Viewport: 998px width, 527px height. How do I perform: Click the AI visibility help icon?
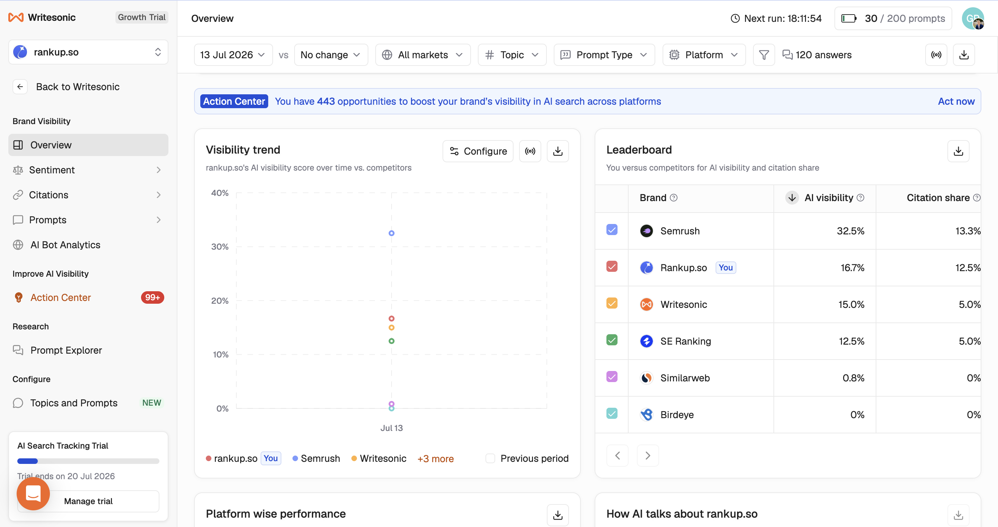(x=860, y=198)
